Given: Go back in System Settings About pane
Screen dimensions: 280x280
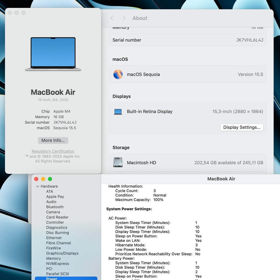Looking at the screenshot, I should [x=112, y=18].
